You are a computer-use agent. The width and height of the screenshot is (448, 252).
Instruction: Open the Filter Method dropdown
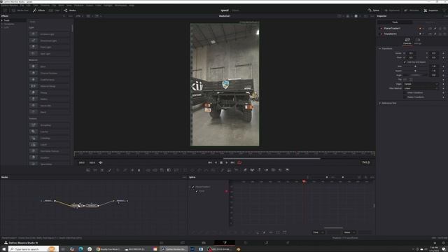pos(421,88)
